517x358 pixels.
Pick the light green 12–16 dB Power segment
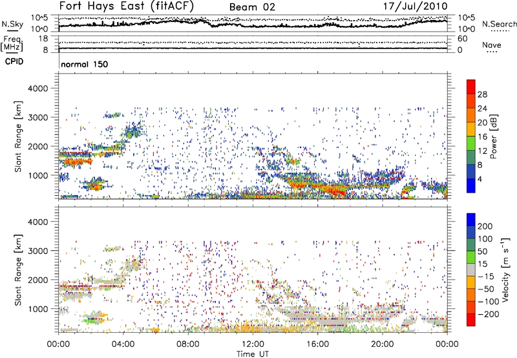coord(471,143)
